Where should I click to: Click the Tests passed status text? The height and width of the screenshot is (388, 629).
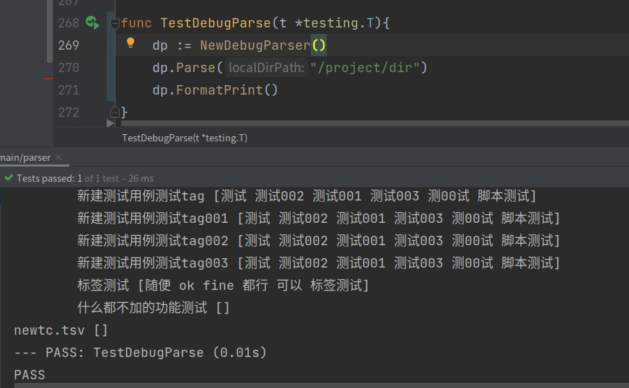coord(45,178)
